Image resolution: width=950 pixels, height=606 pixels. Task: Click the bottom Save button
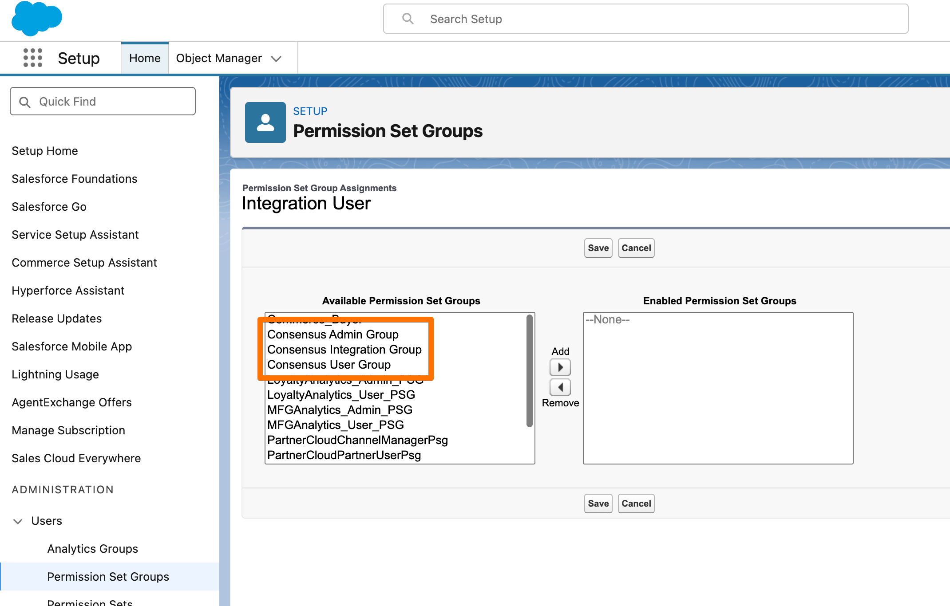pos(598,504)
